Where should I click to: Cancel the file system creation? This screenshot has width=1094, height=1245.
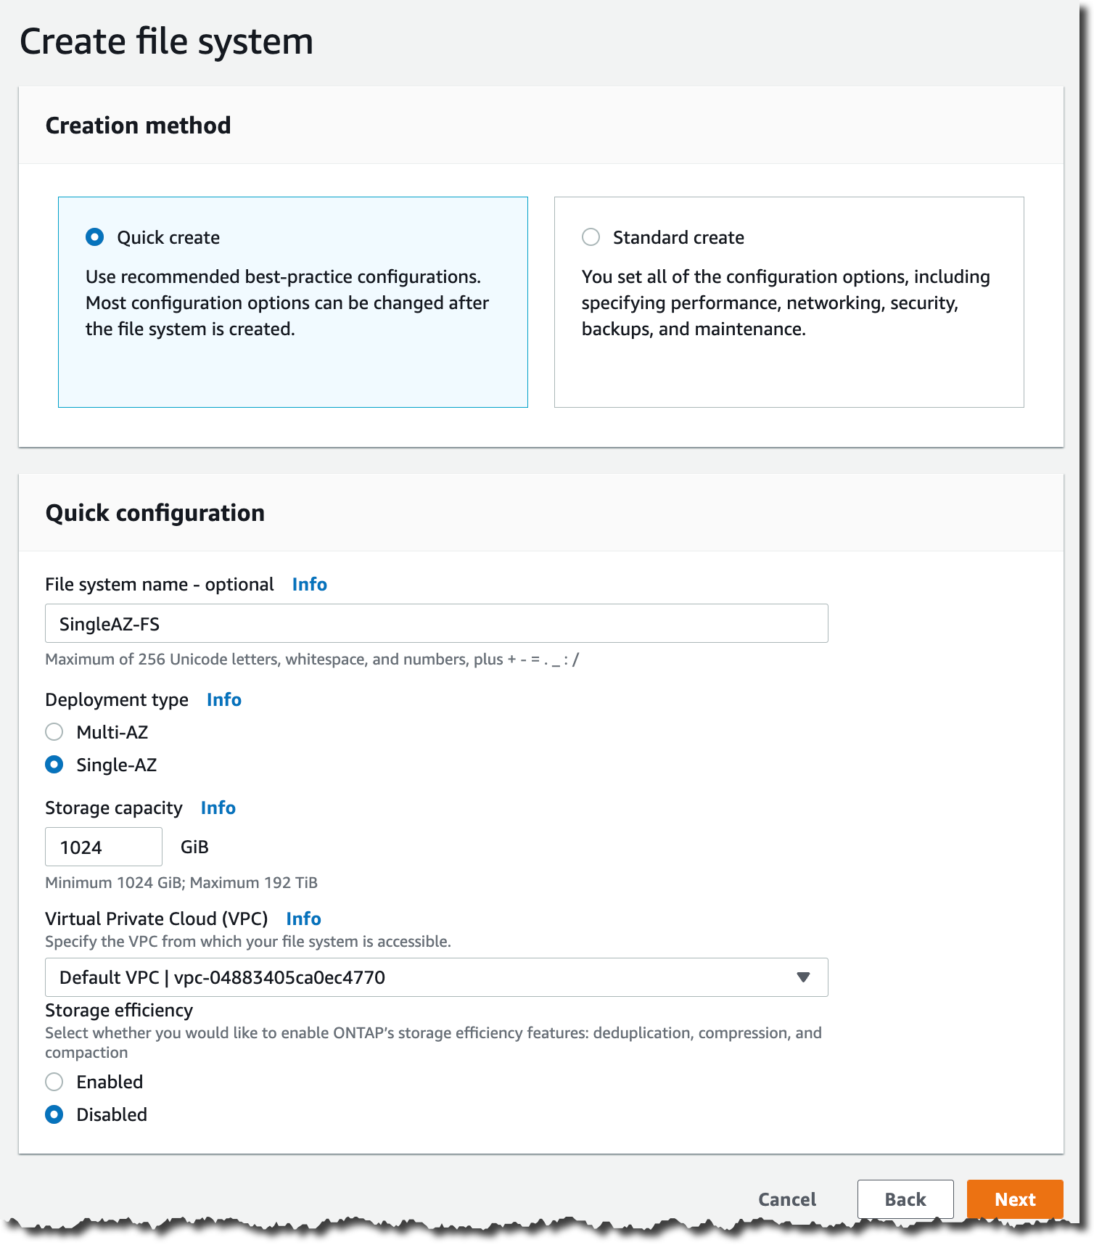coord(787,1199)
